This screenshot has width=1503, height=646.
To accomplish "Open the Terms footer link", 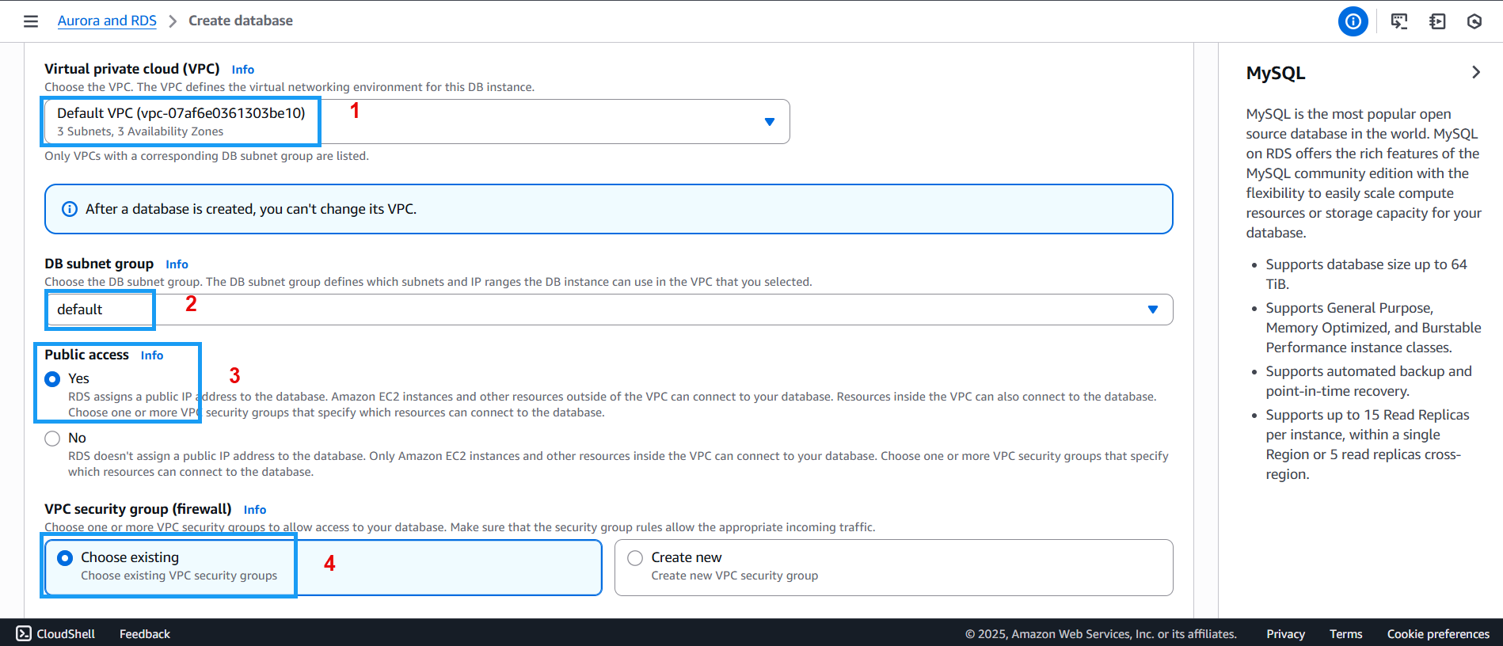I will coord(1346,634).
